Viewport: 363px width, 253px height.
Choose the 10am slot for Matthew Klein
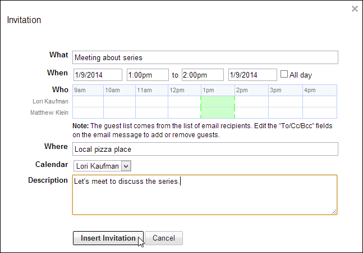pyautogui.click(x=120, y=112)
